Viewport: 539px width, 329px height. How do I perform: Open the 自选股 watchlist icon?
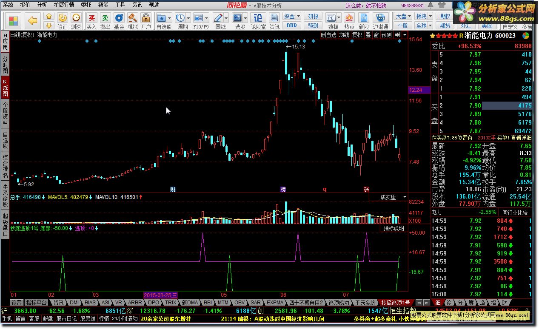pos(162,18)
